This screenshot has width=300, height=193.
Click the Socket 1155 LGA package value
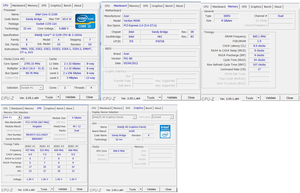46,24
